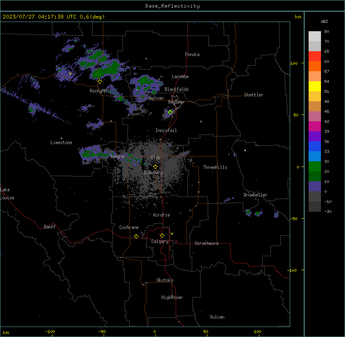Viewport: 345px width, 337px height.
Task: Click the Base_Reflectivity title
Action: coord(172,6)
